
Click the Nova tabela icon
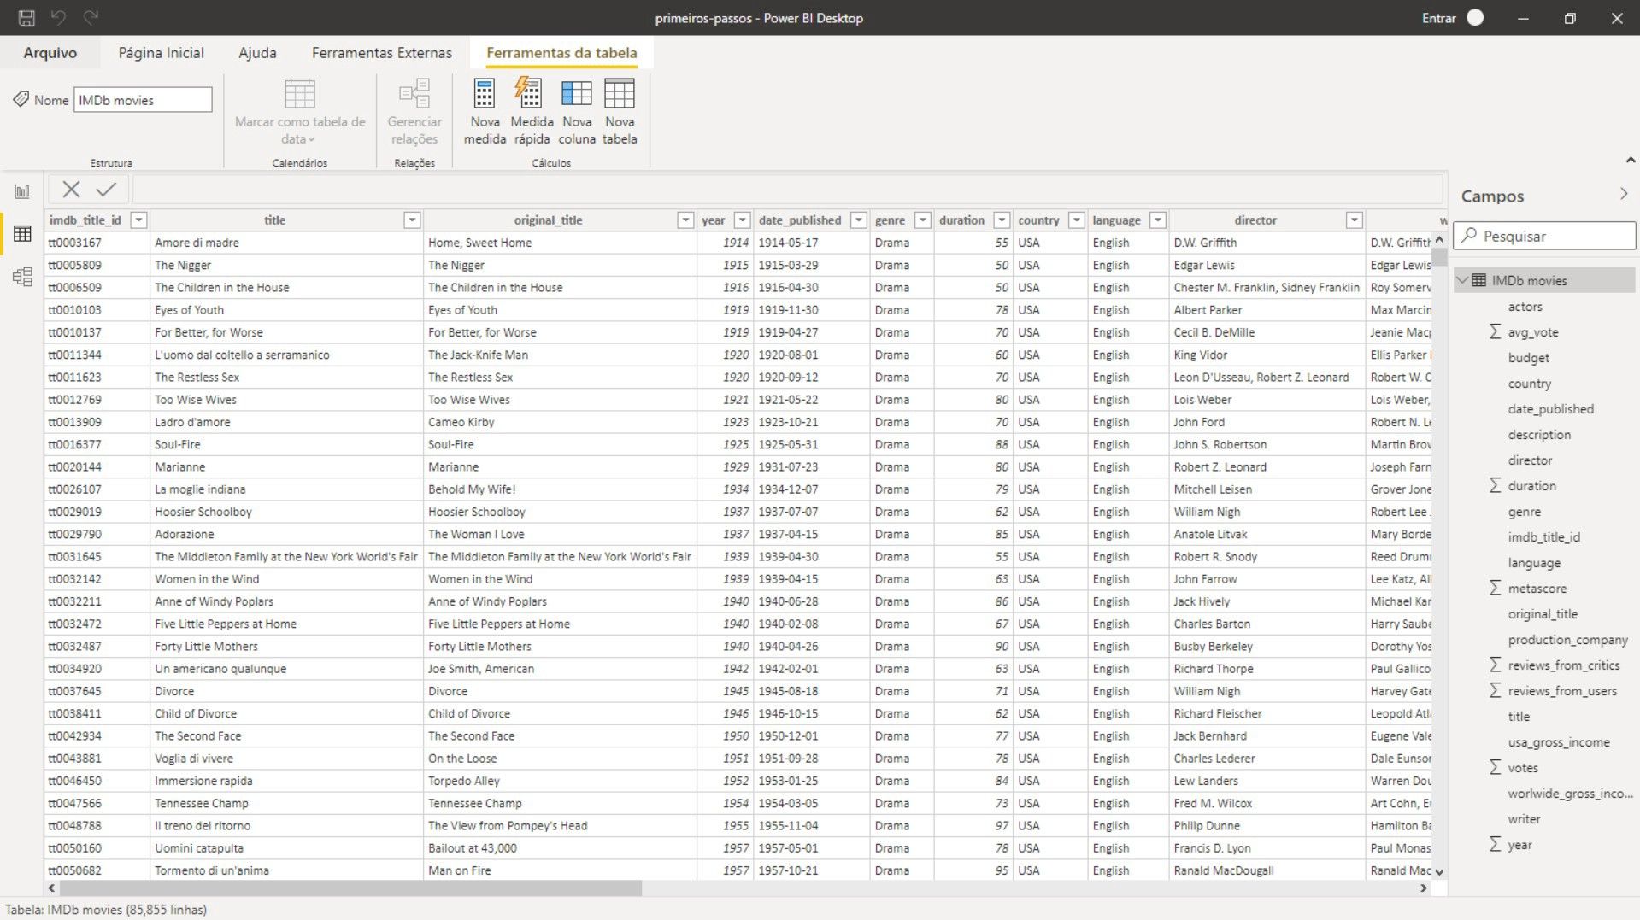point(619,94)
